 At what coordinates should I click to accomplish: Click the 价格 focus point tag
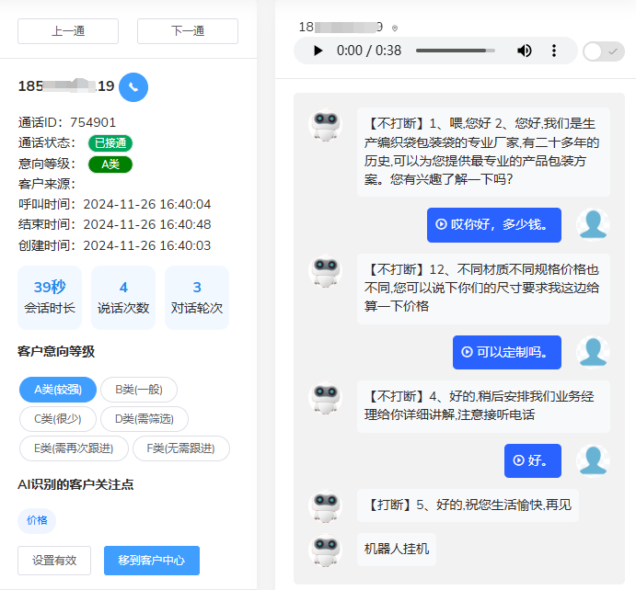[x=37, y=520]
